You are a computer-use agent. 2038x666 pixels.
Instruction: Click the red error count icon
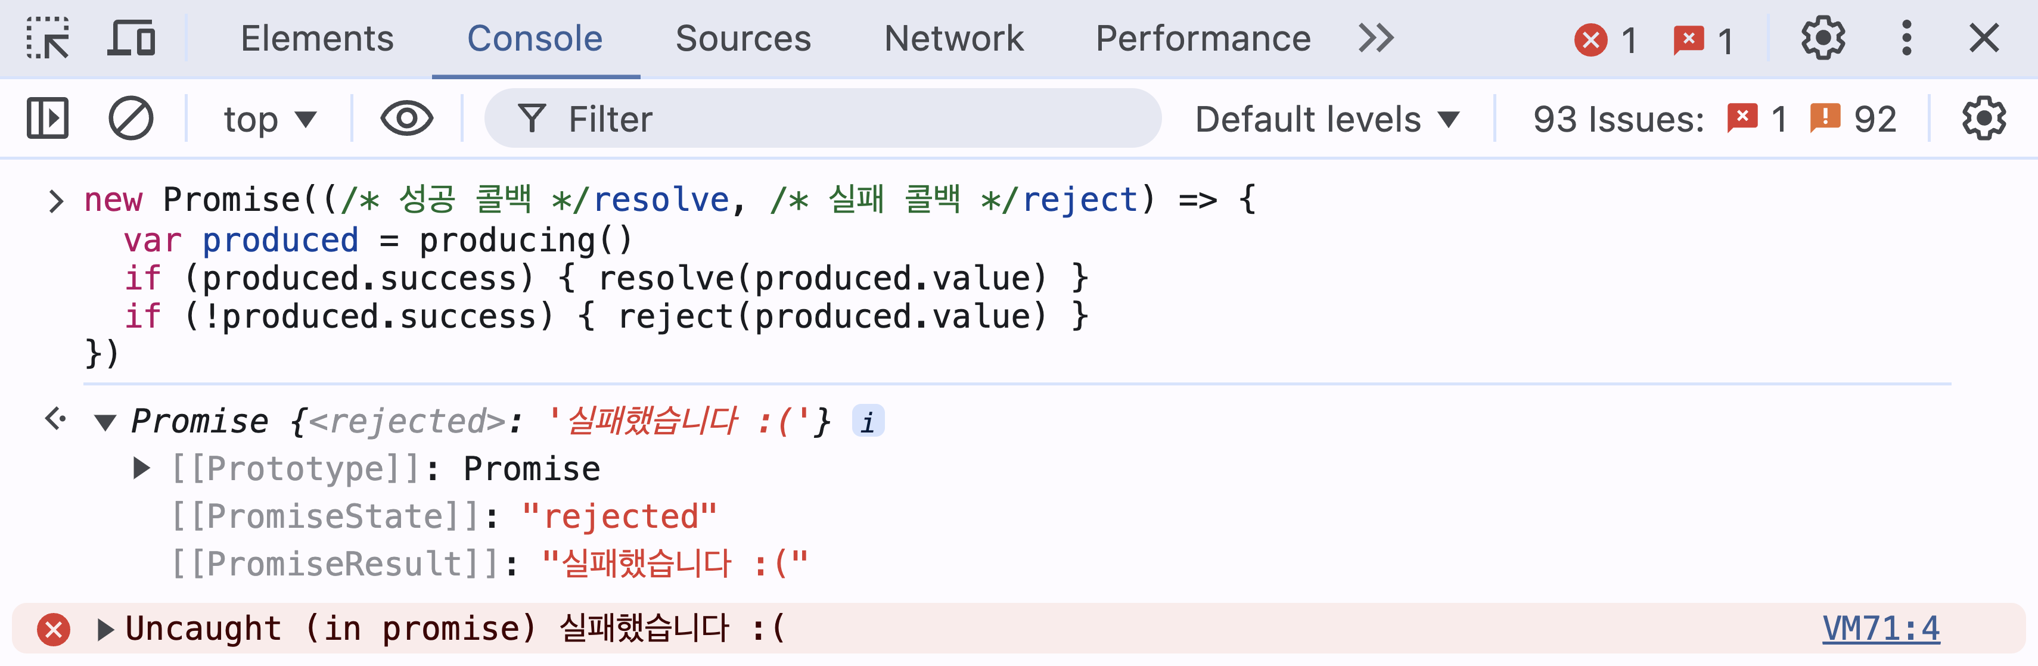tap(1591, 39)
